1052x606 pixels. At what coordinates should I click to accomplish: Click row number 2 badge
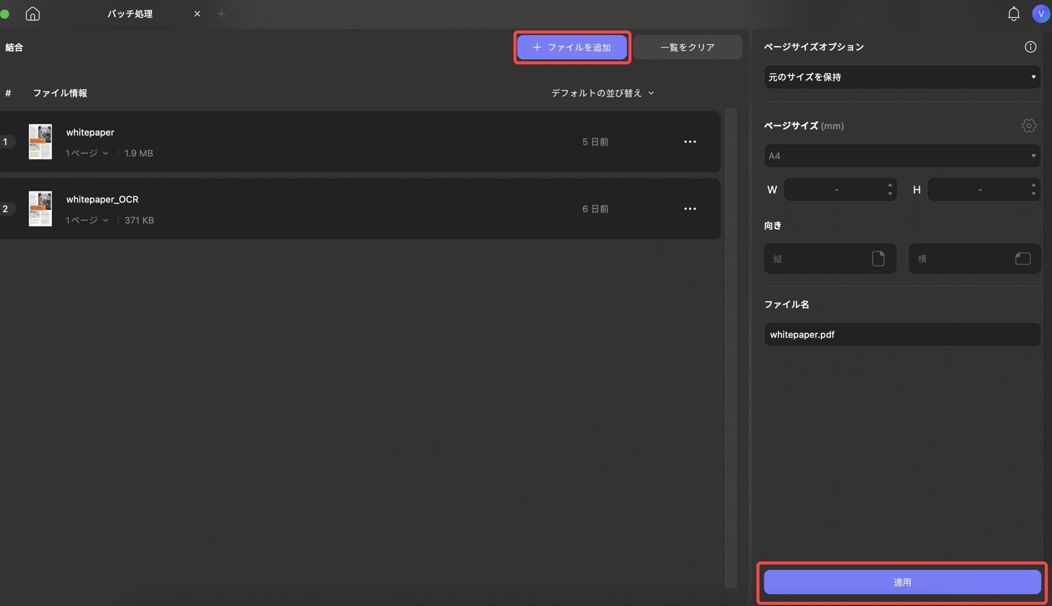click(5, 209)
